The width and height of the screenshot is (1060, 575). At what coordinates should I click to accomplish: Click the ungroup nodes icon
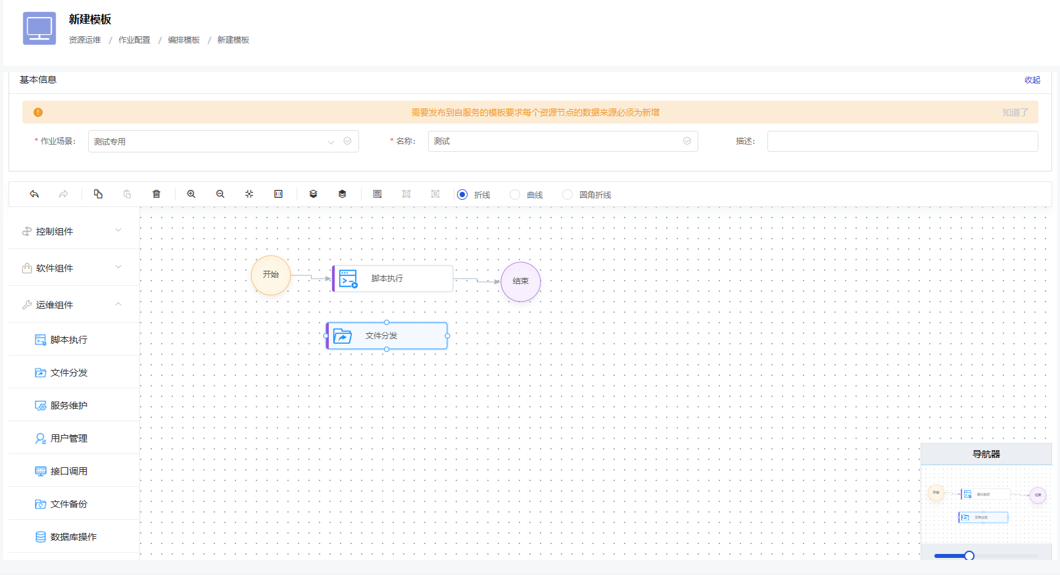(435, 194)
